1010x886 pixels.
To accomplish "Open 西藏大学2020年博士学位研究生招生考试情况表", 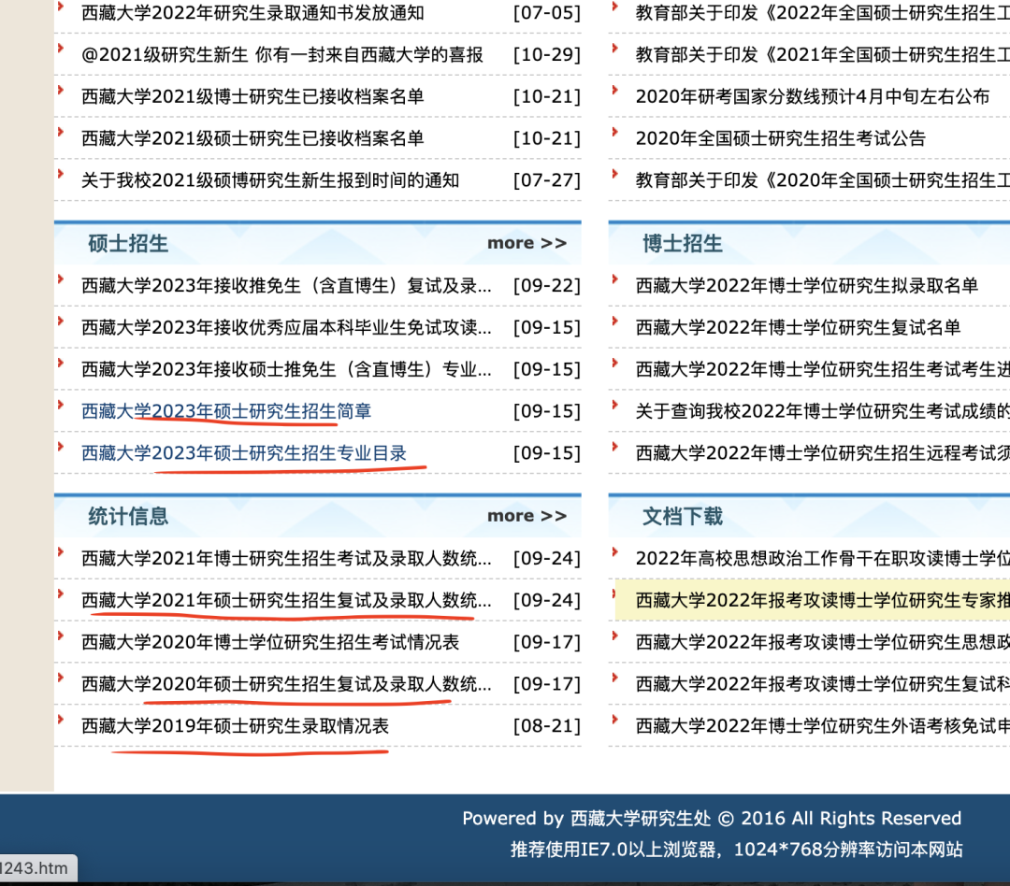I will coord(270,642).
